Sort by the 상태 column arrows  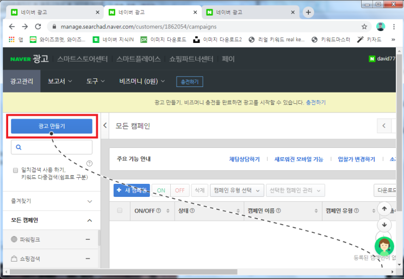pyautogui.click(x=238, y=210)
